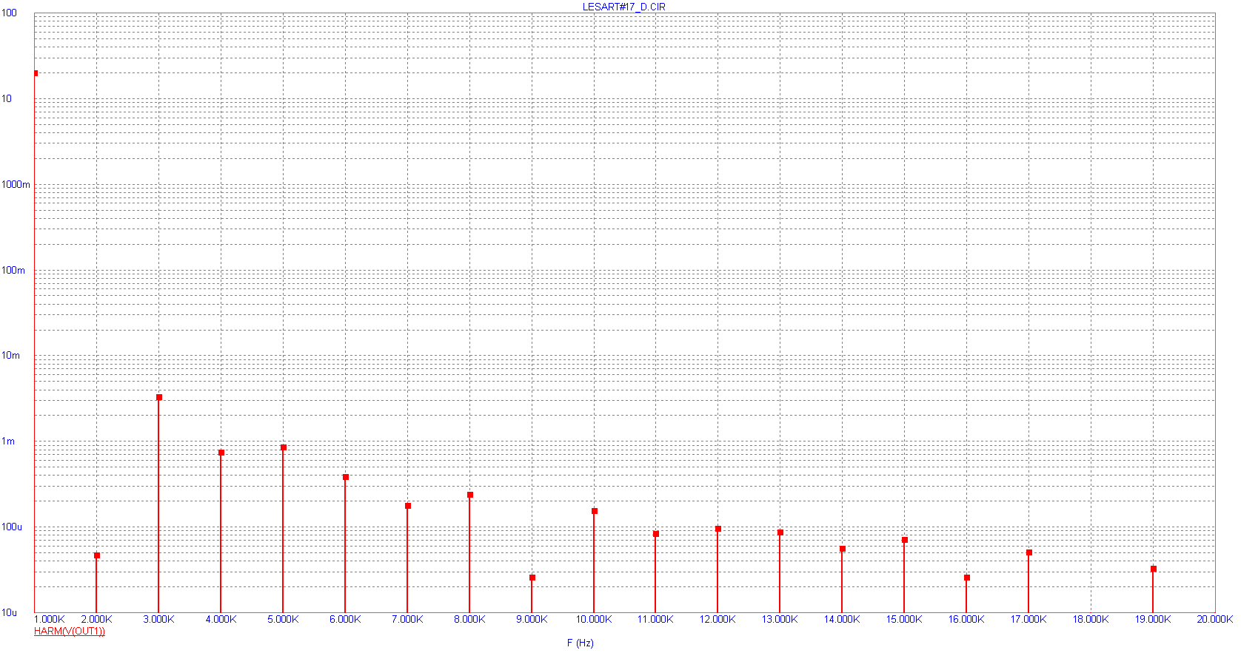
Task: Click the 10u Y-axis scale label
Action: (x=9, y=612)
